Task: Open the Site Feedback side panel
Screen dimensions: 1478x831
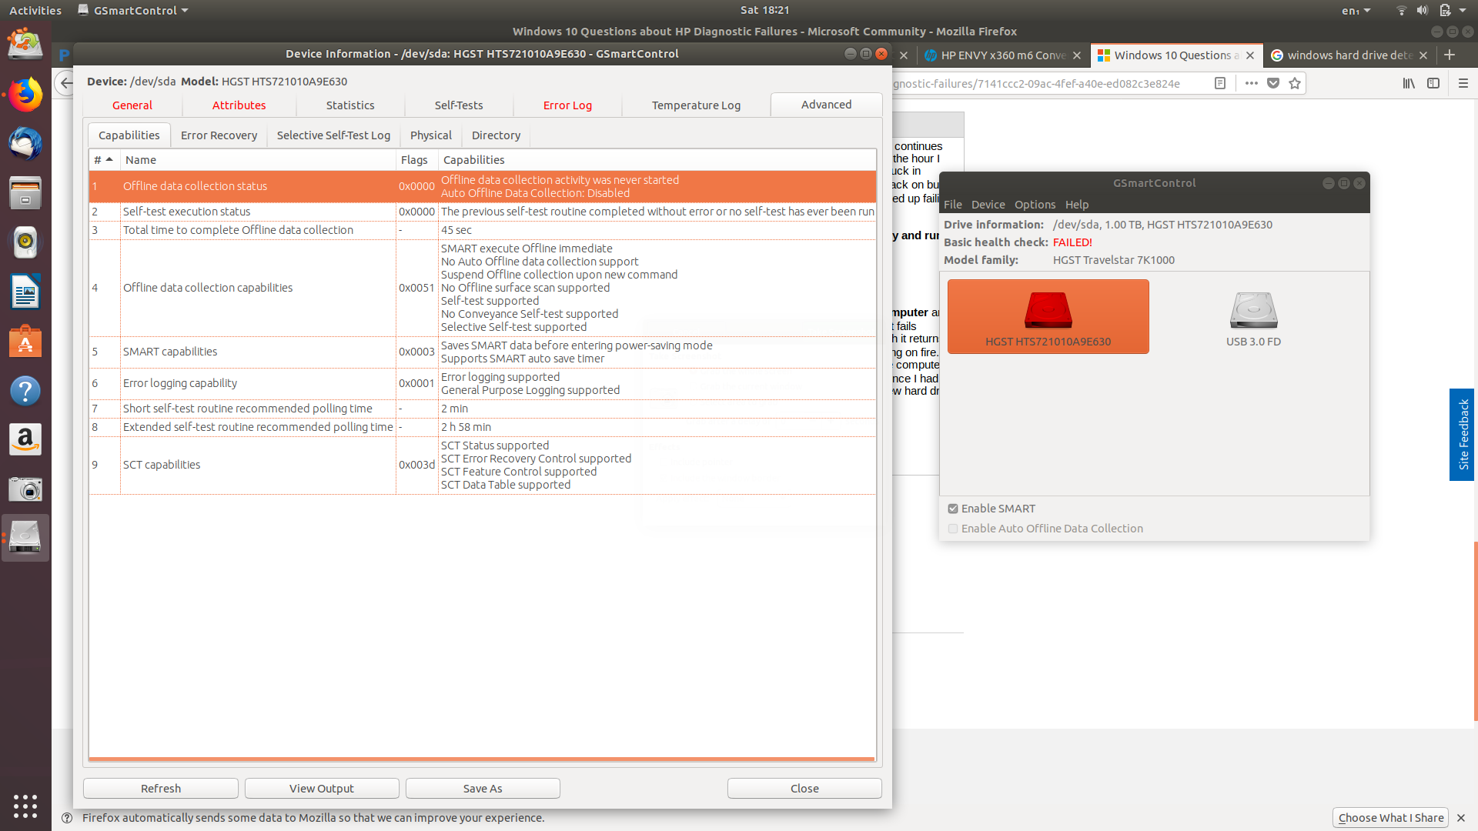Action: click(1463, 435)
